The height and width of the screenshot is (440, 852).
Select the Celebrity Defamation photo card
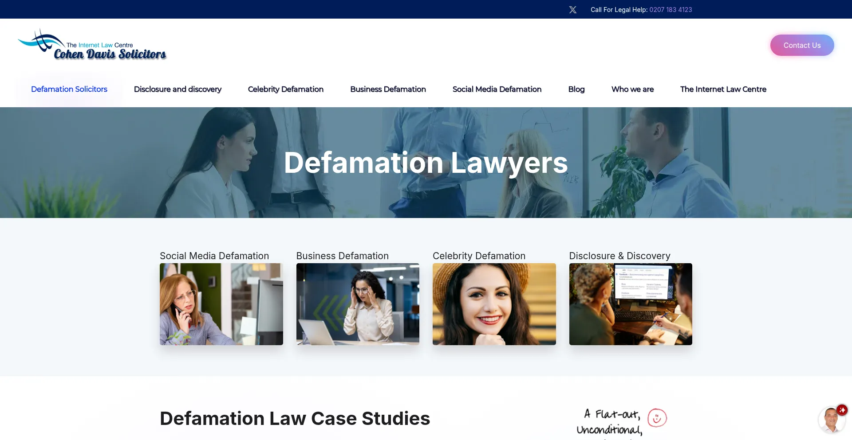[x=494, y=304]
